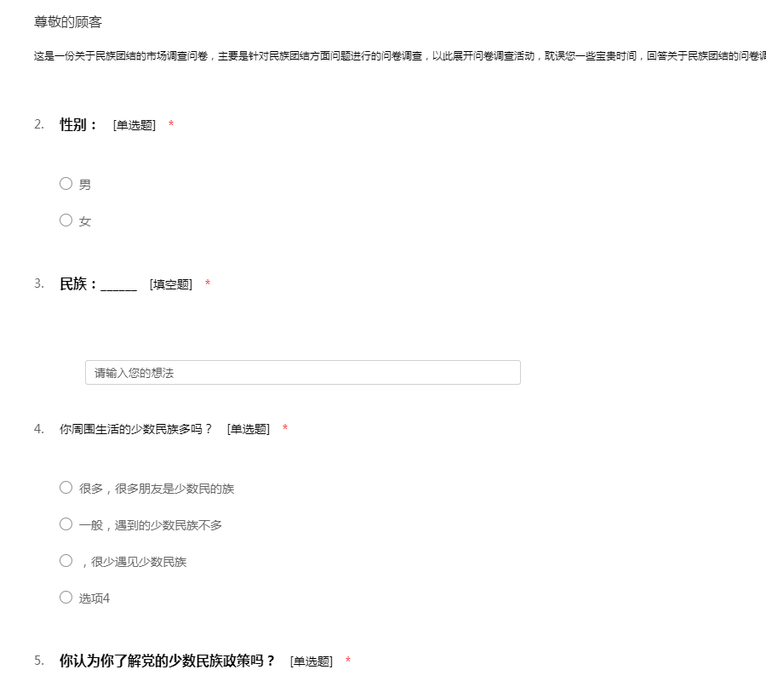Choose option 很多，很多朋友是少数民的族
The height and width of the screenshot is (681, 766).
click(66, 487)
